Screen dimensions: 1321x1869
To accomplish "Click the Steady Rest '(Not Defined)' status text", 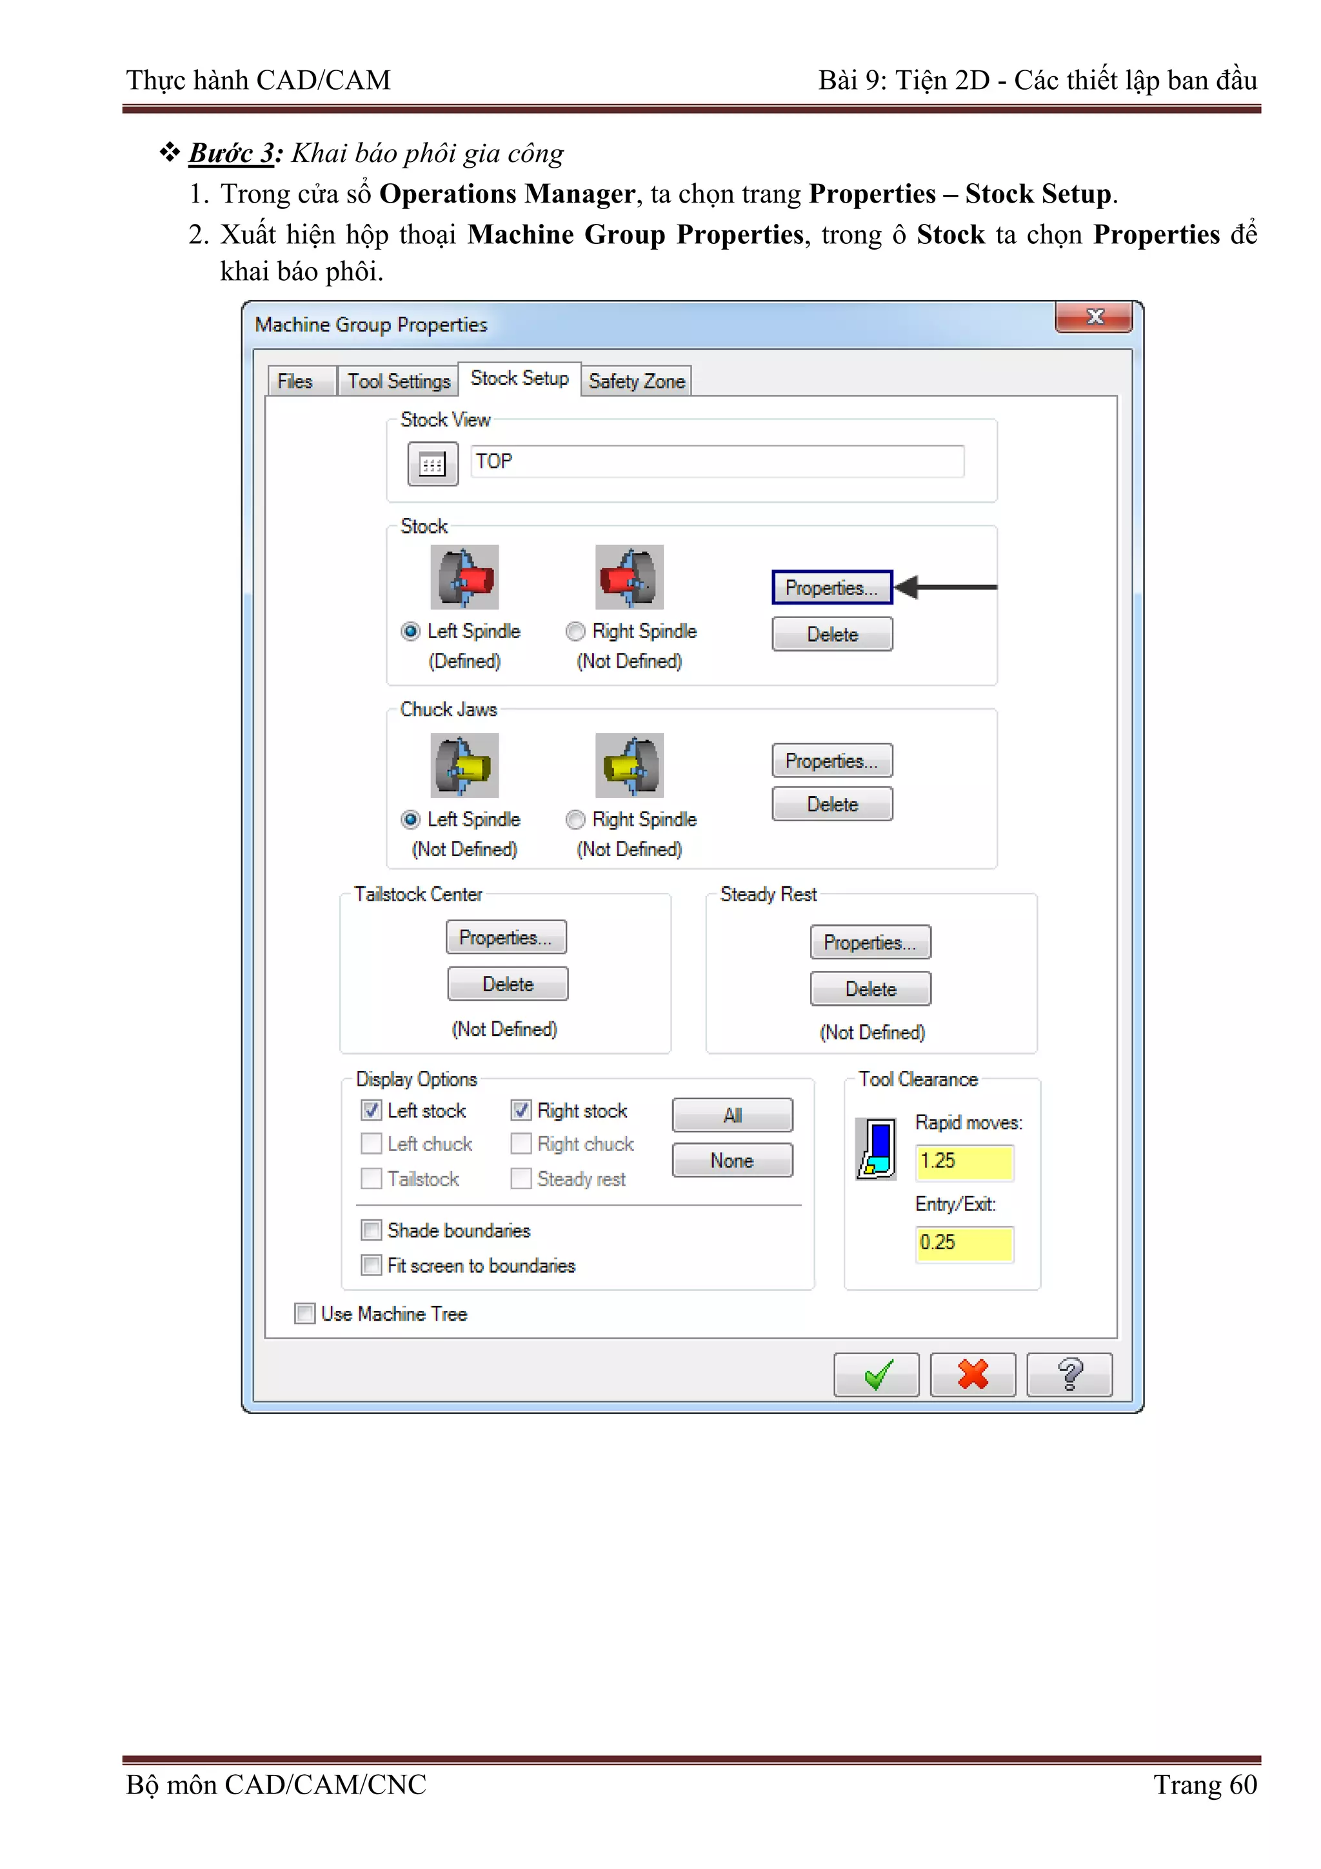I will point(873,1032).
